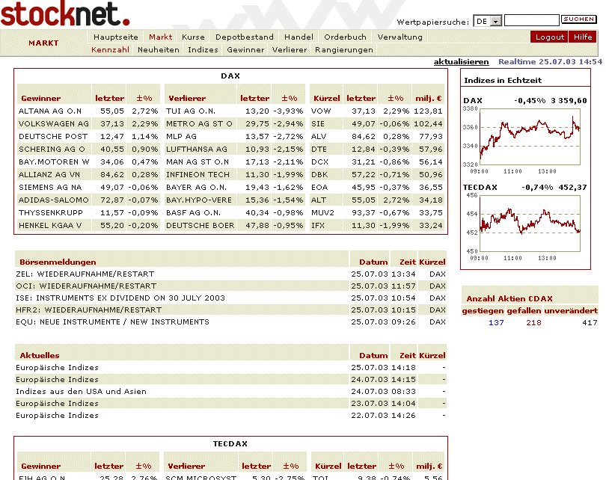Select ALTANA AG O.N in DAX Gewinner
Screen dimensions: 606x480
pos(50,111)
